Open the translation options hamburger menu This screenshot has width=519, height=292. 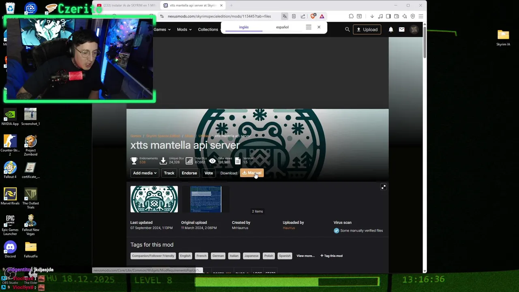coord(309,27)
